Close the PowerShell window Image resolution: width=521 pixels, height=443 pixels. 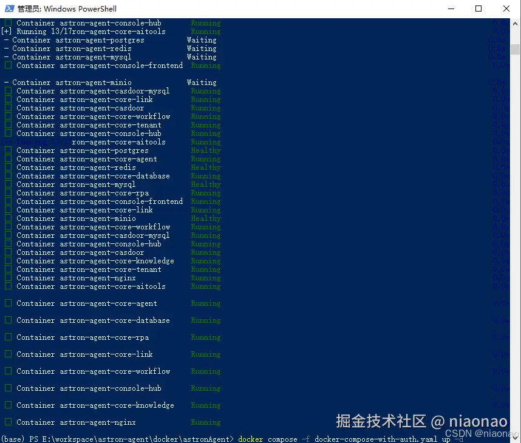point(506,8)
